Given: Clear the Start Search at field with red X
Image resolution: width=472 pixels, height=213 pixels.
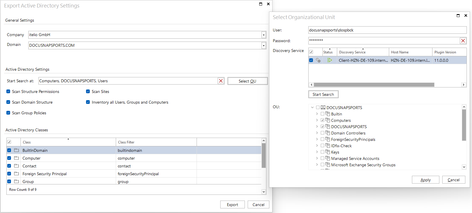Looking at the screenshot, I should pyautogui.click(x=221, y=81).
